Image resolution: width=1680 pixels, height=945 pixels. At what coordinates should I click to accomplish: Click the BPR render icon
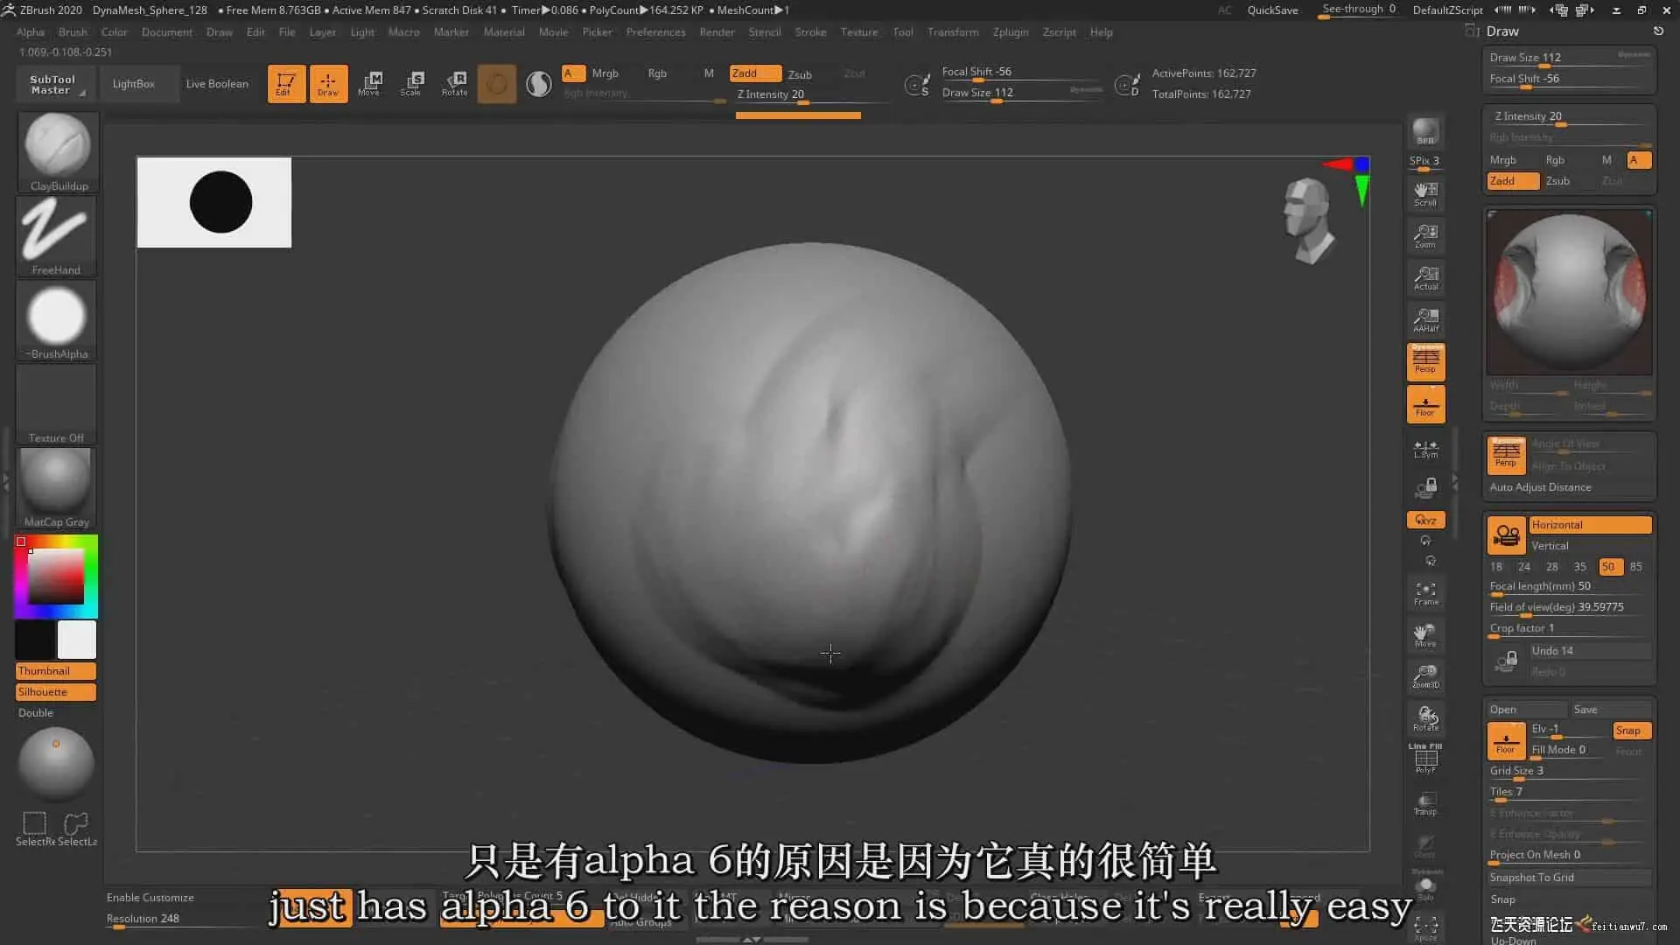1425,131
